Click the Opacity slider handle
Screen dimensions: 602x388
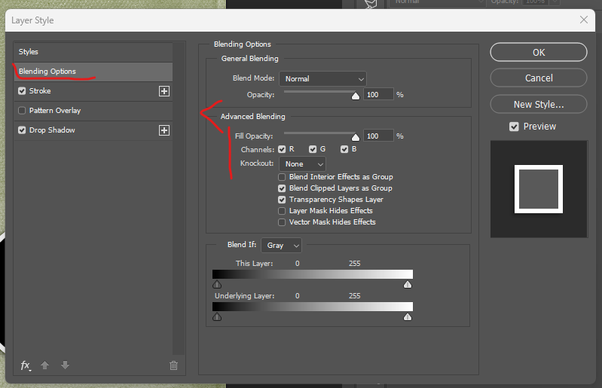point(356,96)
